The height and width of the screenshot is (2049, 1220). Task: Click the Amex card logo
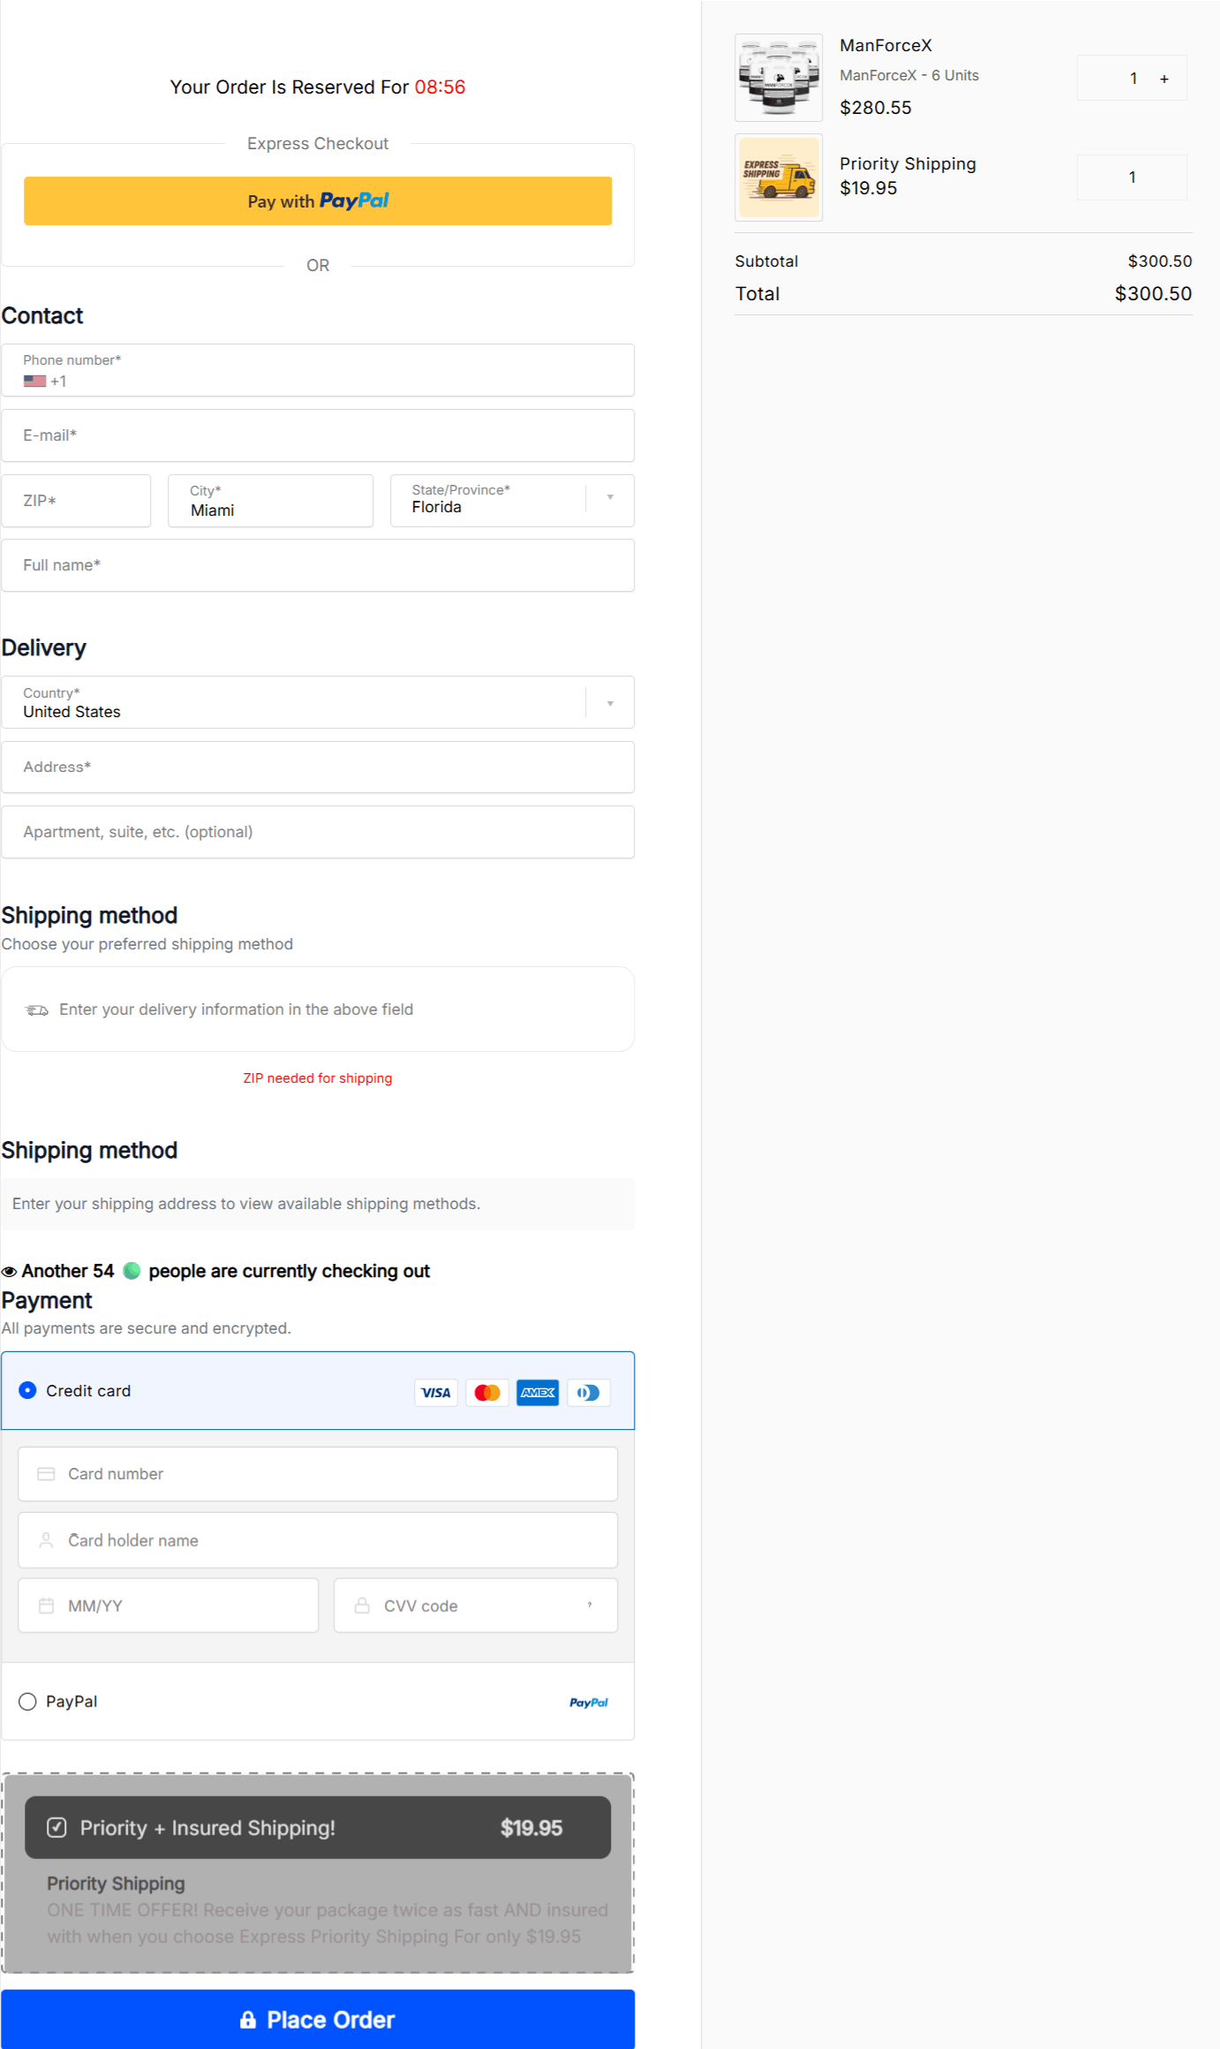tap(538, 1393)
